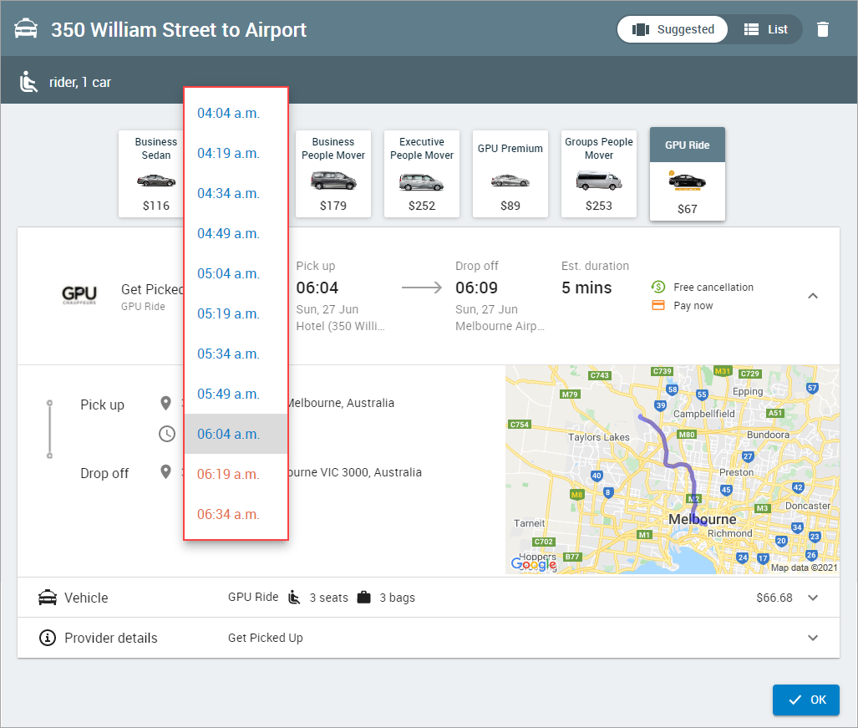Switch to List view

point(765,29)
